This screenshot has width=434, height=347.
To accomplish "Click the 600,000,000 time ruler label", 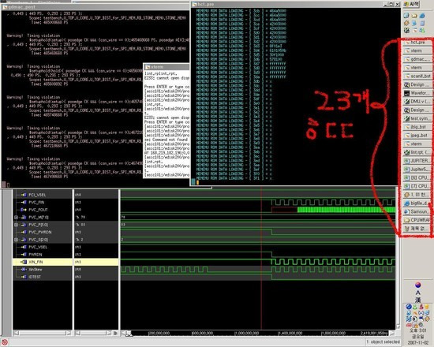I will pos(203,333).
